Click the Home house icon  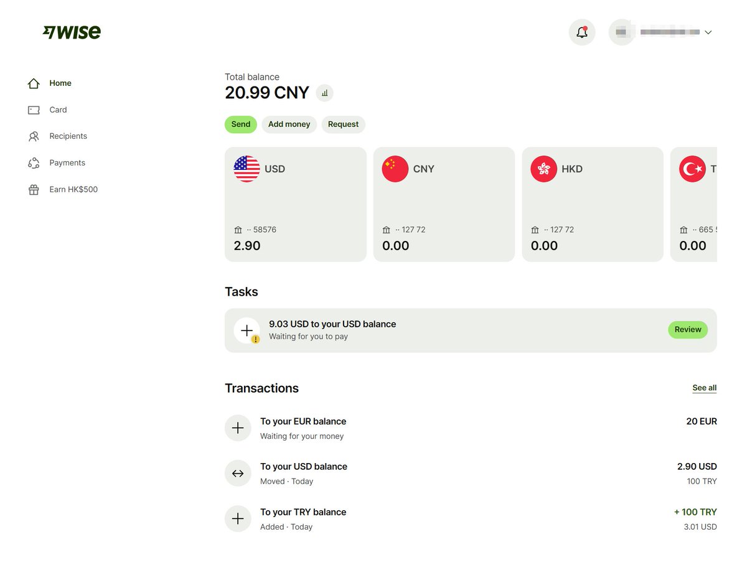pyautogui.click(x=34, y=83)
